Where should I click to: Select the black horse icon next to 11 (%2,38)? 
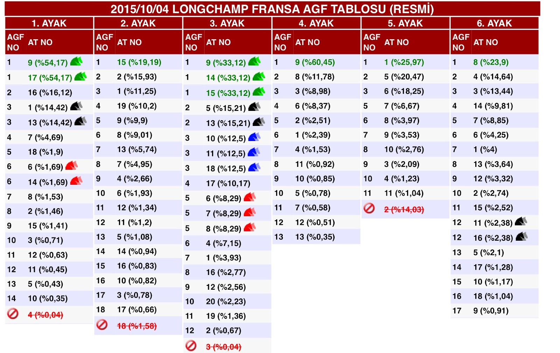coord(521,221)
